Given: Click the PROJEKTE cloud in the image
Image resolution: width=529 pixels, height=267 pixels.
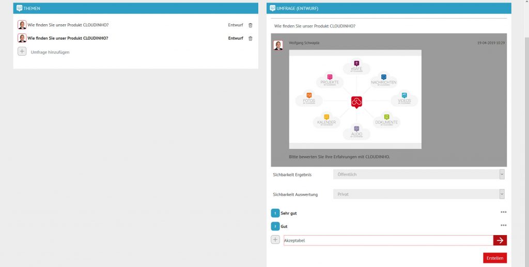Looking at the screenshot, I should 330,81.
